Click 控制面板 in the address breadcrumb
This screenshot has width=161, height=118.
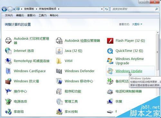point(29,9)
